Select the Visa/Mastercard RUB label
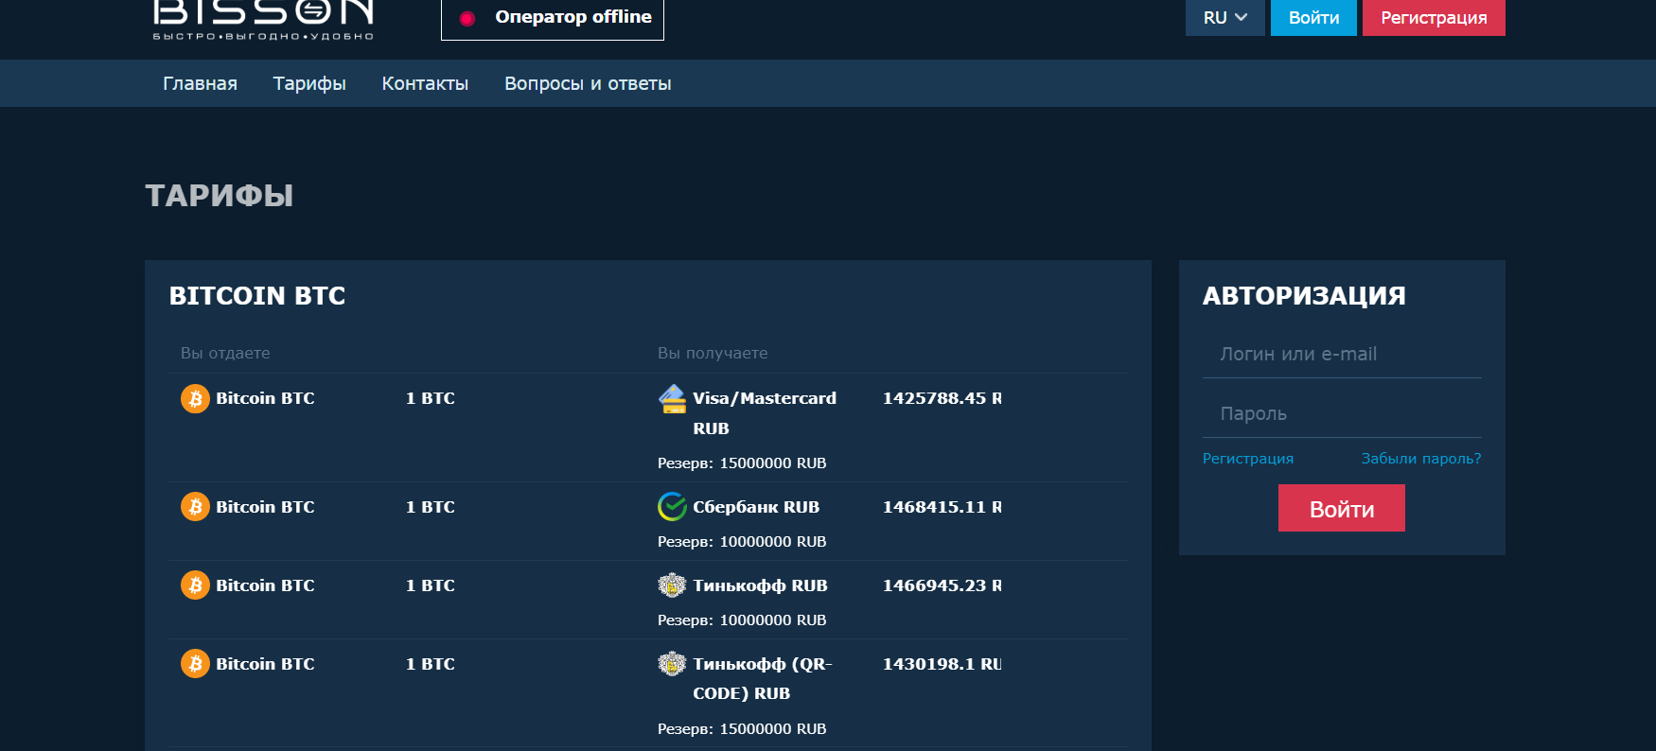The width and height of the screenshot is (1656, 751). coord(765,413)
